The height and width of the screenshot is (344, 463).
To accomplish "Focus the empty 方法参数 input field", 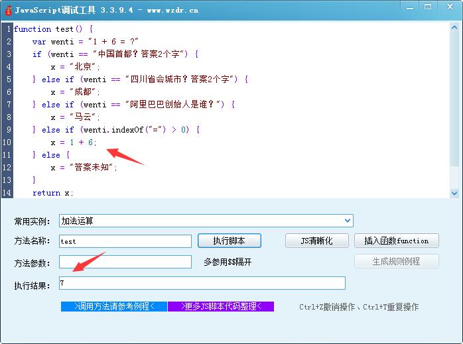I will 125,262.
